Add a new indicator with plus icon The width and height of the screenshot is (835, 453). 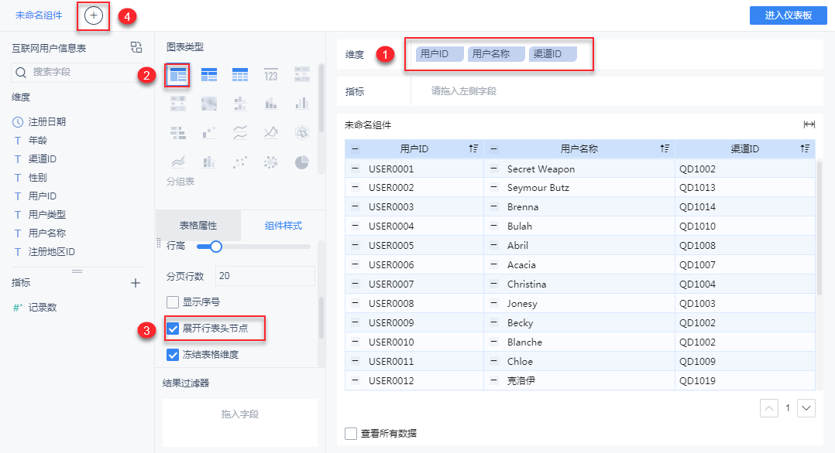[x=136, y=283]
